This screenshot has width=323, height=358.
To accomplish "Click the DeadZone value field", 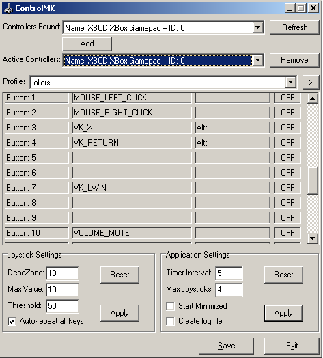I will click(62, 273).
